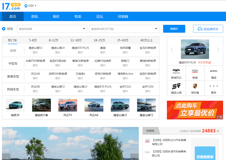Open the 风云T9 car thumbnail

(x=67, y=105)
